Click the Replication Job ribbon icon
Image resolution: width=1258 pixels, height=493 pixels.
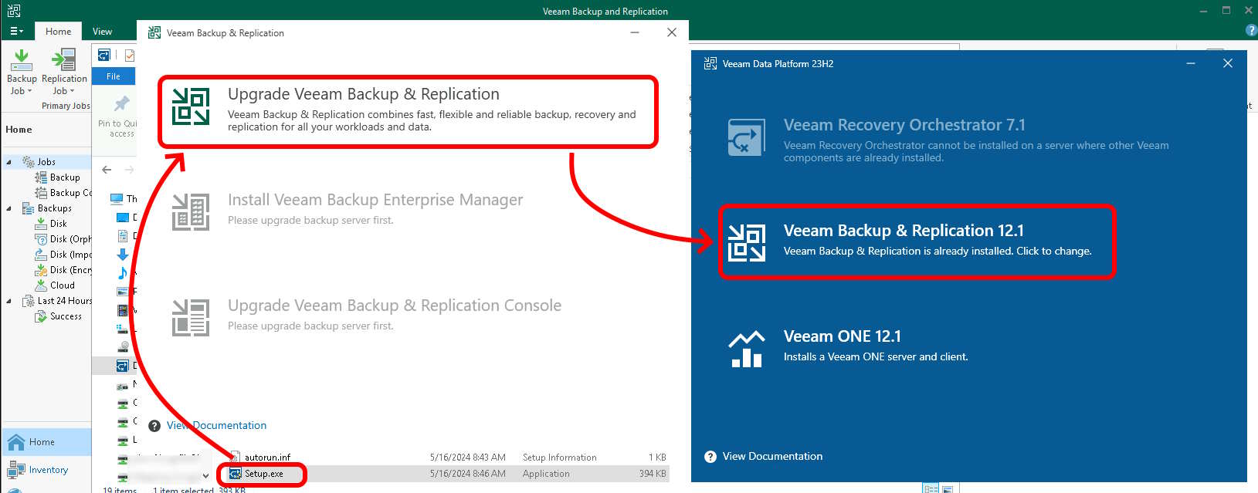63,62
